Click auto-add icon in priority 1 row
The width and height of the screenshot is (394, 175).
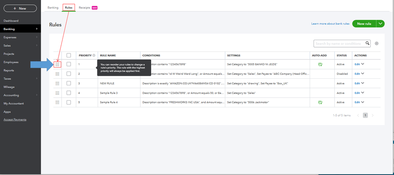click(320, 64)
